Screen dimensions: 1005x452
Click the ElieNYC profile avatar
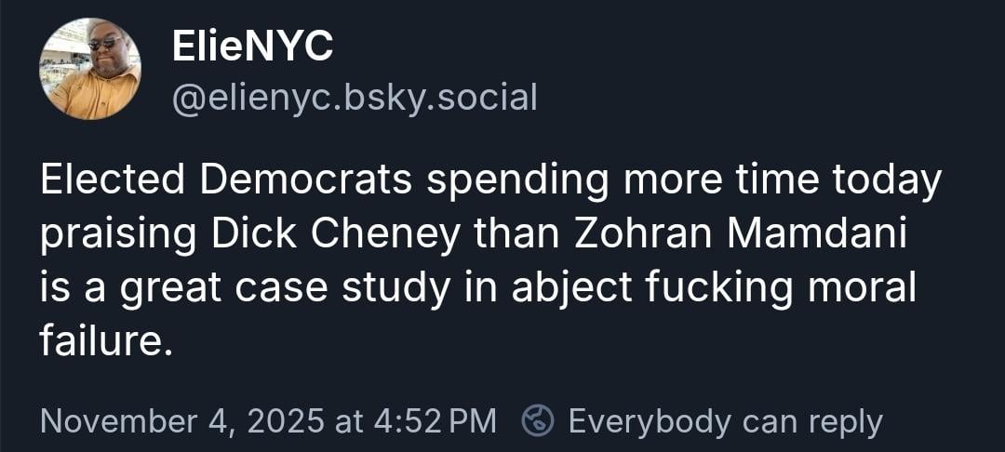90,70
